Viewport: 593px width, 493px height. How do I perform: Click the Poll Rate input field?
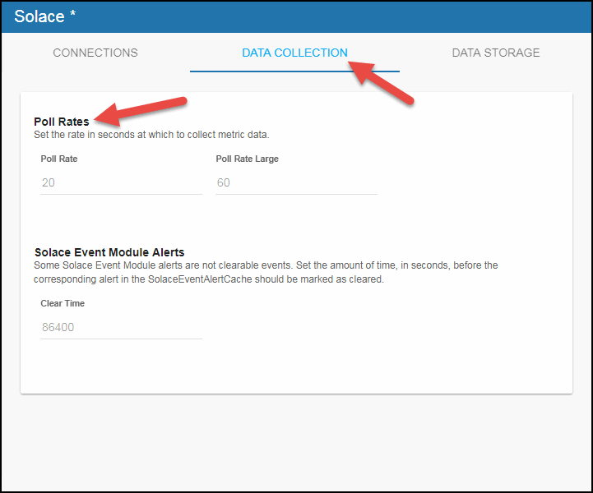[121, 183]
